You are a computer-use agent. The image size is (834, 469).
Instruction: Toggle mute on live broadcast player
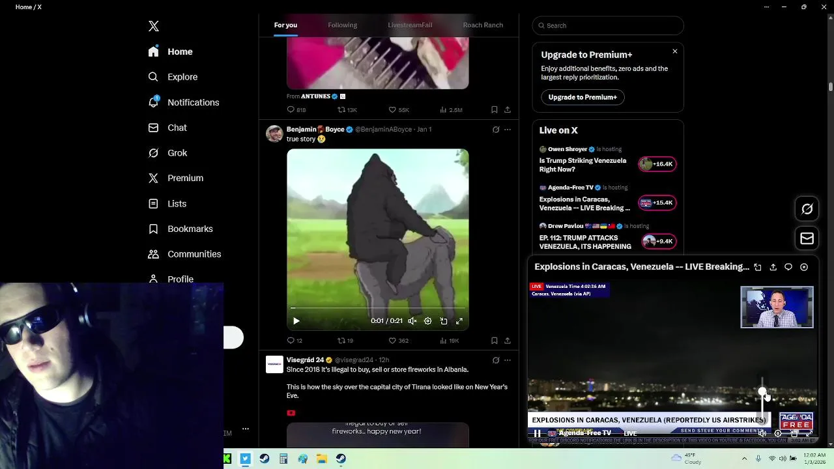coord(762,434)
